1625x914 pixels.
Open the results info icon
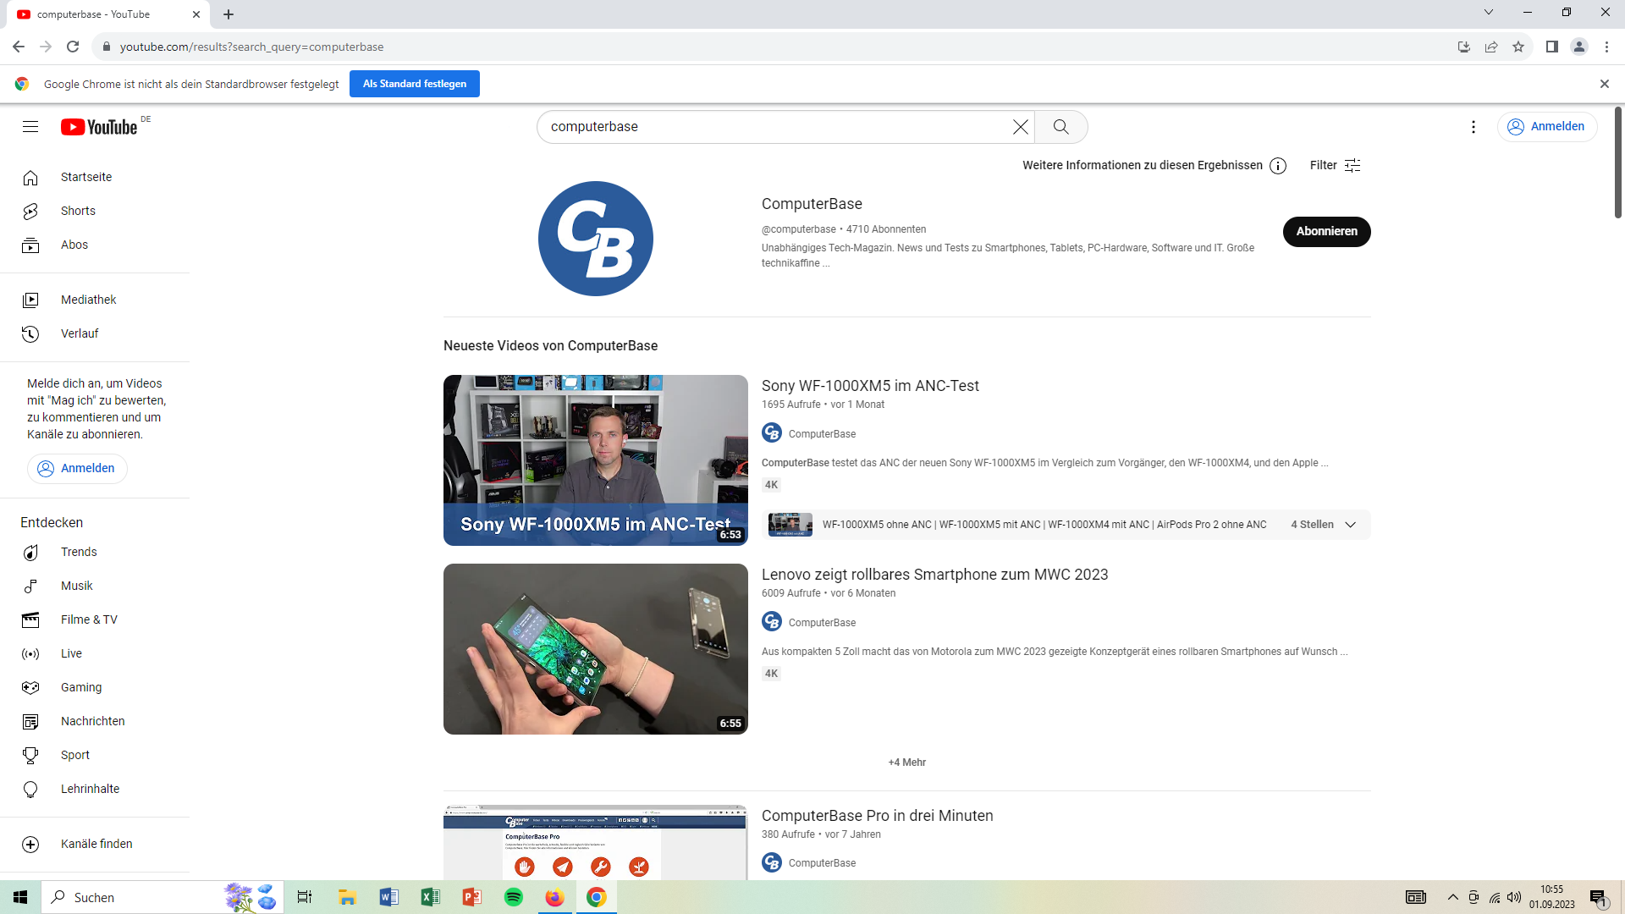pyautogui.click(x=1278, y=166)
